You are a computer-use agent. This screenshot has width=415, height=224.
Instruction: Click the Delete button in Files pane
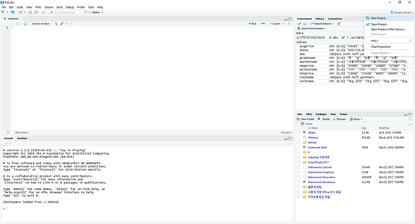tap(324, 119)
